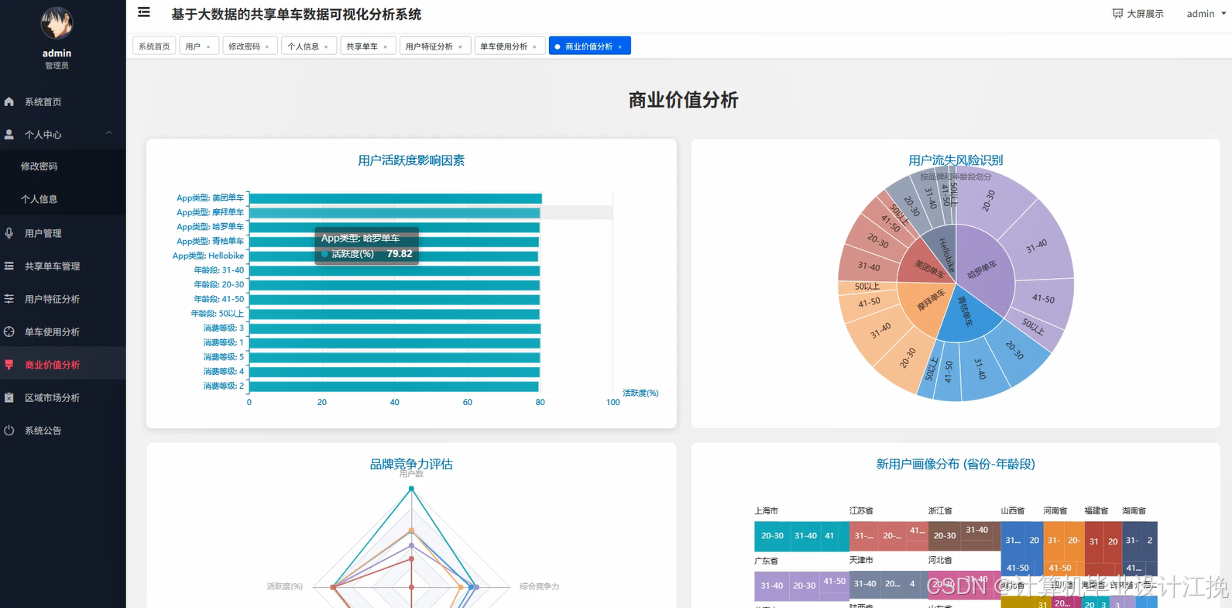Collapse the 个人中心 submenu chevron
Image resolution: width=1232 pixels, height=608 pixels.
click(109, 133)
